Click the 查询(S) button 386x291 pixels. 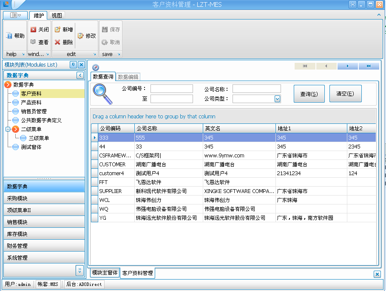[309, 94]
